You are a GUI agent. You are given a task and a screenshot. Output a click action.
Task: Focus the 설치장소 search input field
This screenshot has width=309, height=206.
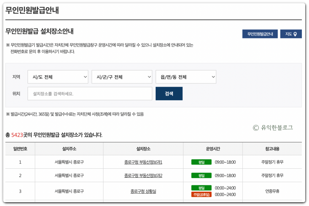tap(90, 94)
